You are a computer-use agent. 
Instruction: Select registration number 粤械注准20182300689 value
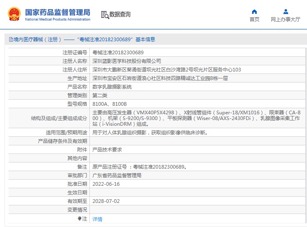click(118, 53)
